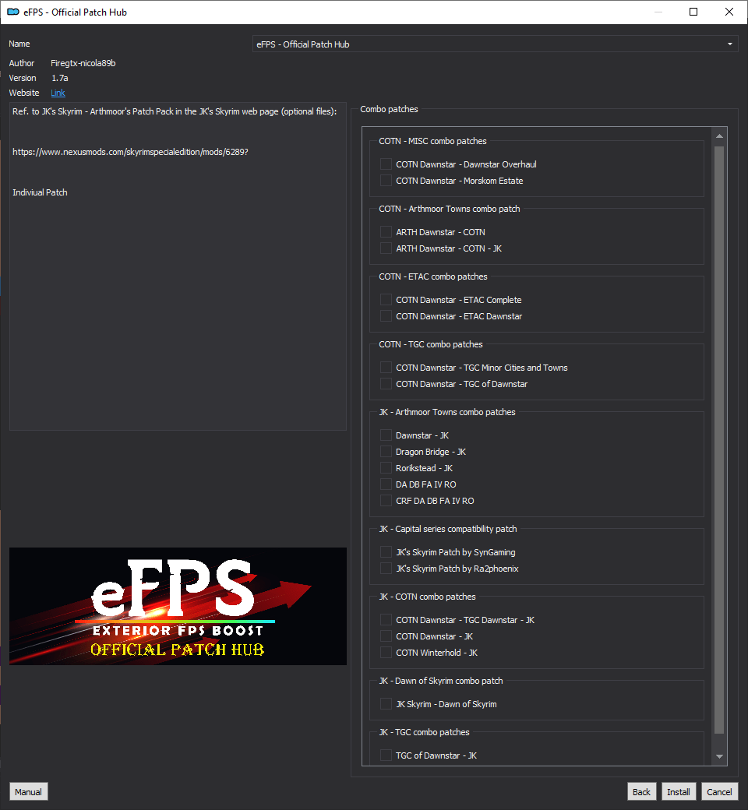Click the description text box
Image resolution: width=748 pixels, height=810 pixels.
click(x=178, y=266)
